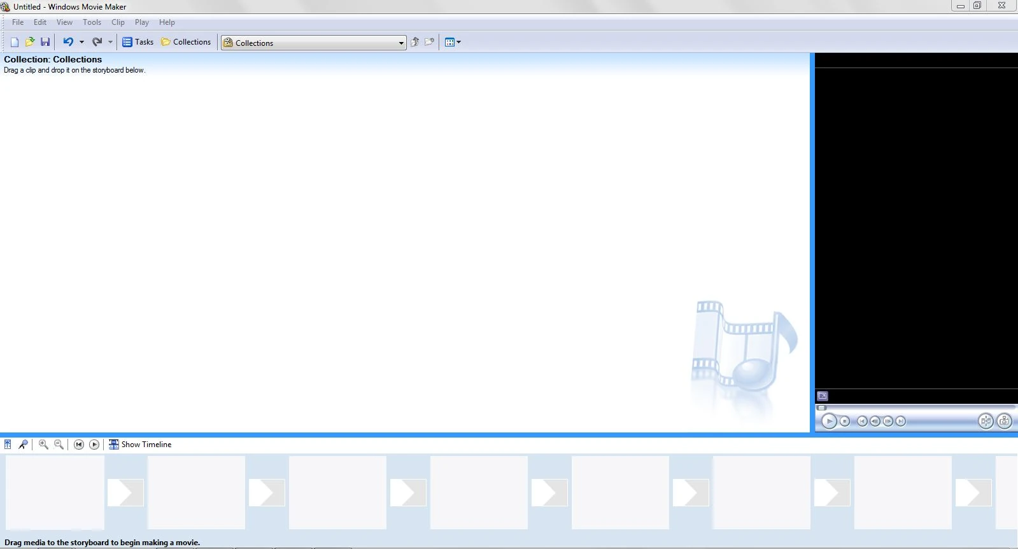Undo the last action with the blue arrow

pos(67,42)
